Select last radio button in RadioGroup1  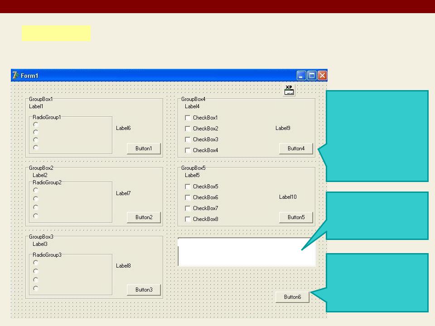(x=35, y=148)
